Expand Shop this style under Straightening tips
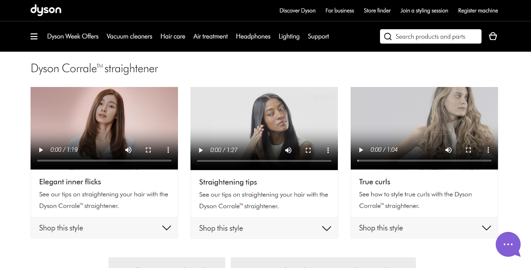This screenshot has height=268, width=531. pos(264,228)
